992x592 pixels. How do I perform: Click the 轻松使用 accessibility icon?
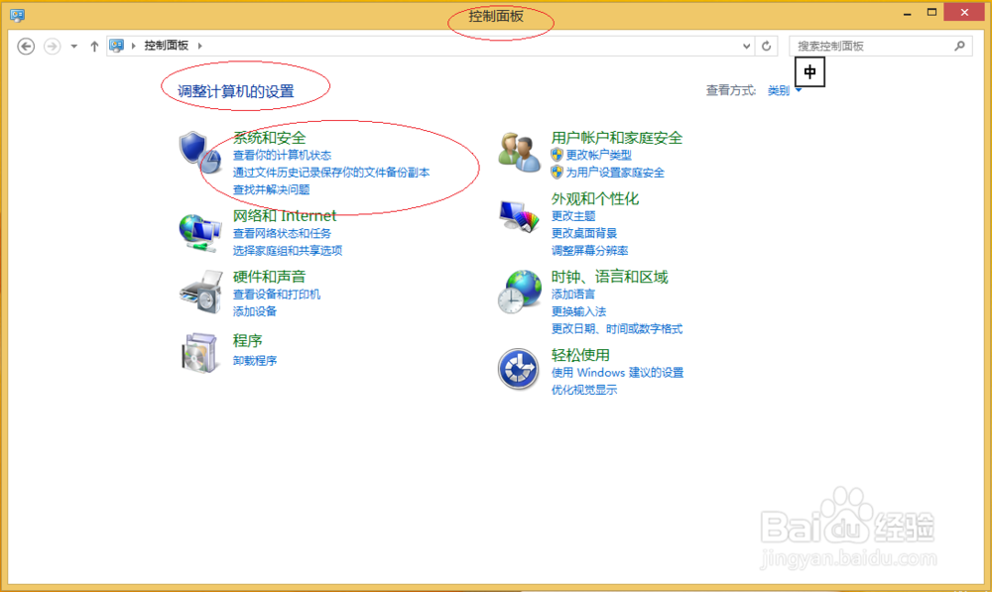click(518, 369)
